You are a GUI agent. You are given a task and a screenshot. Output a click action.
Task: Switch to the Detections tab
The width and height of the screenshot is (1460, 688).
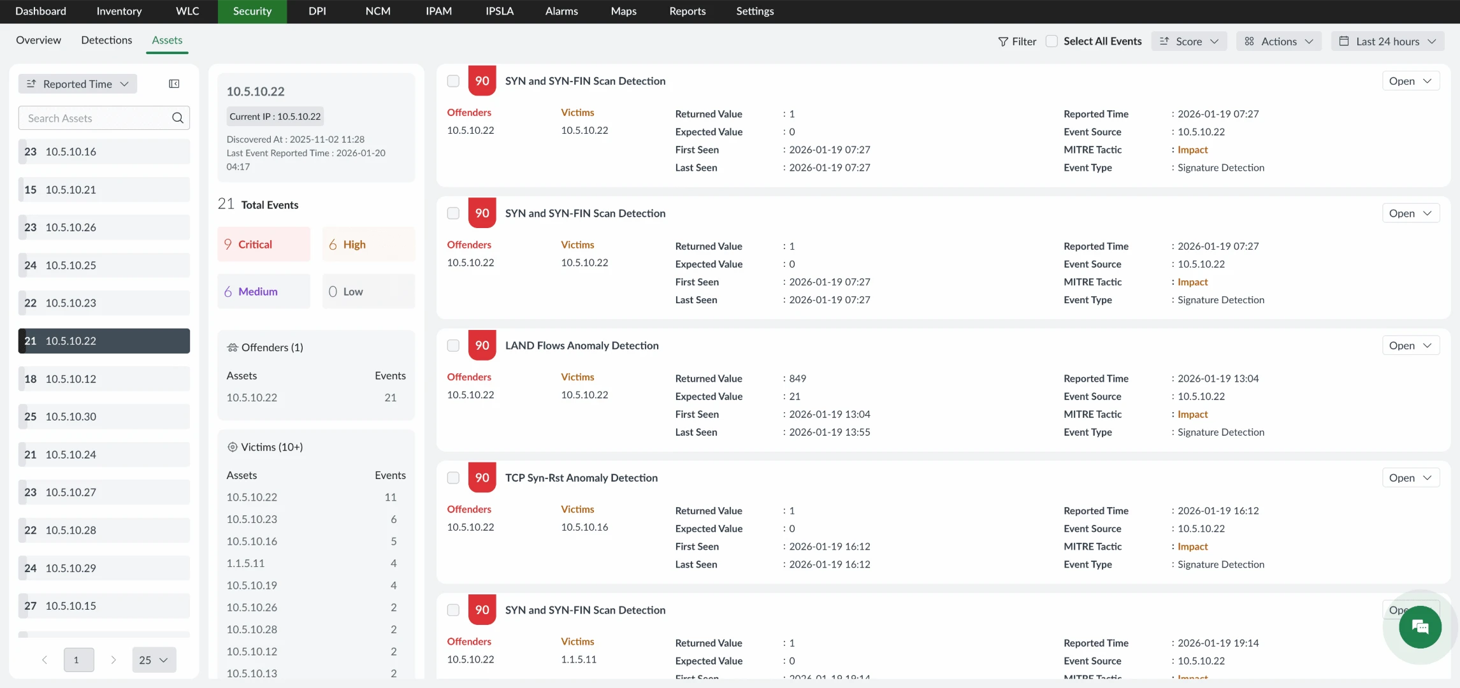click(x=106, y=39)
